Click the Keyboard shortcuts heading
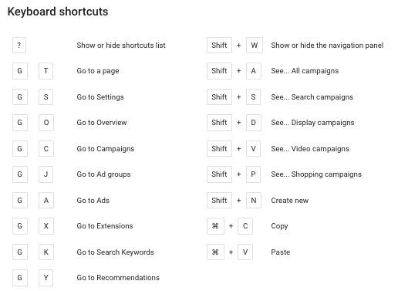The width and height of the screenshot is (398, 291). click(58, 12)
